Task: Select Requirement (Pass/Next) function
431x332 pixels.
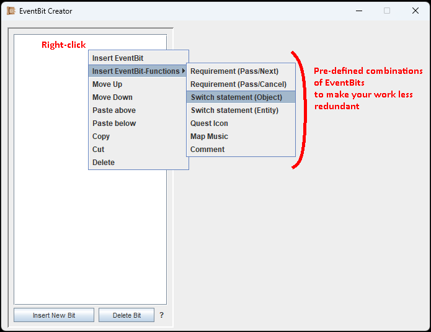Action: tap(234, 71)
